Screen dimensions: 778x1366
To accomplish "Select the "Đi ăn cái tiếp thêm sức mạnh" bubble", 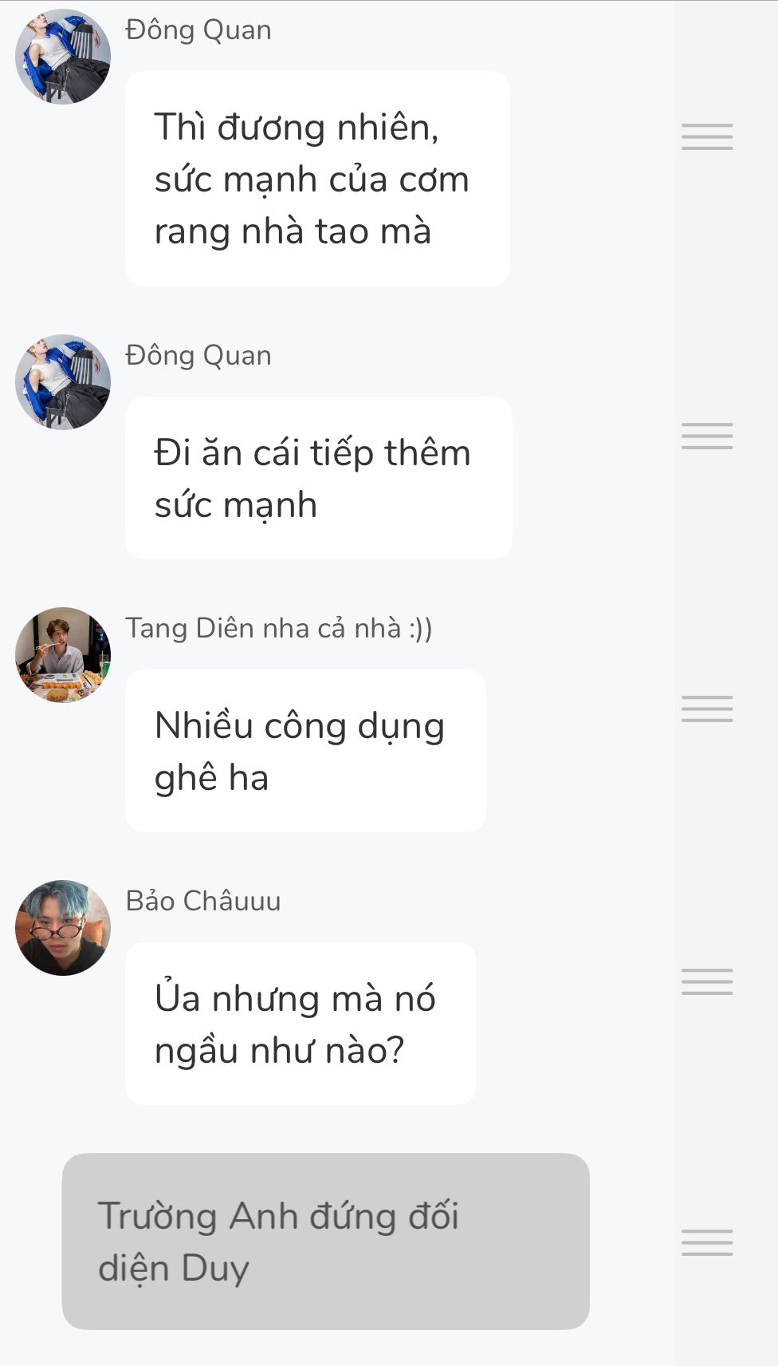I will click(x=319, y=478).
